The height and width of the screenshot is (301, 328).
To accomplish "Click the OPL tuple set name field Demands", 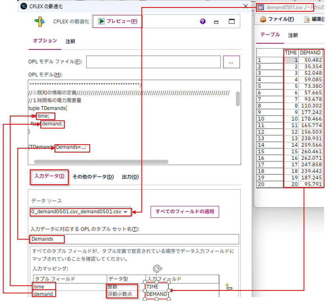I will point(134,239).
